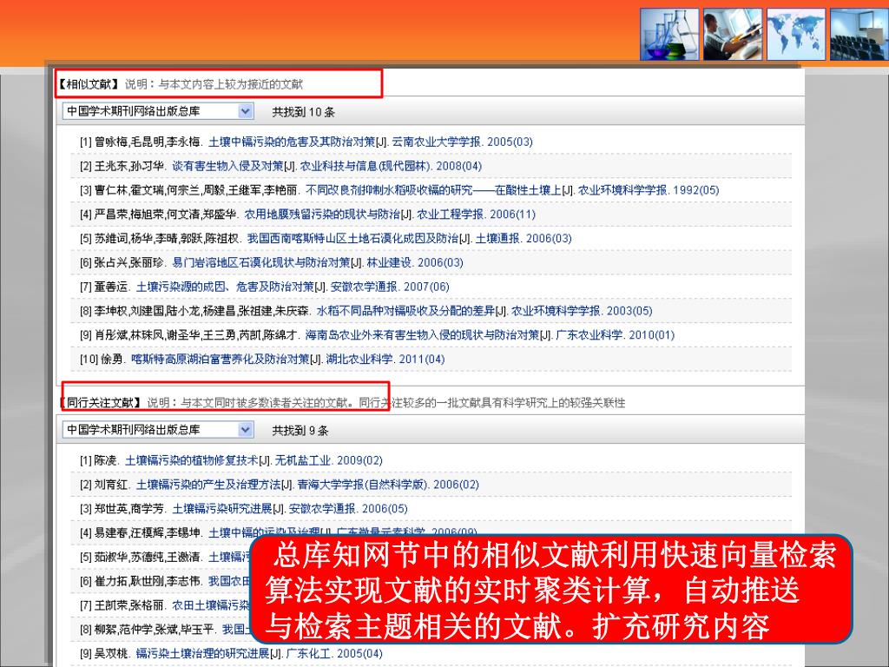Open journal 农业科技与信息(现代园林)

(365, 166)
